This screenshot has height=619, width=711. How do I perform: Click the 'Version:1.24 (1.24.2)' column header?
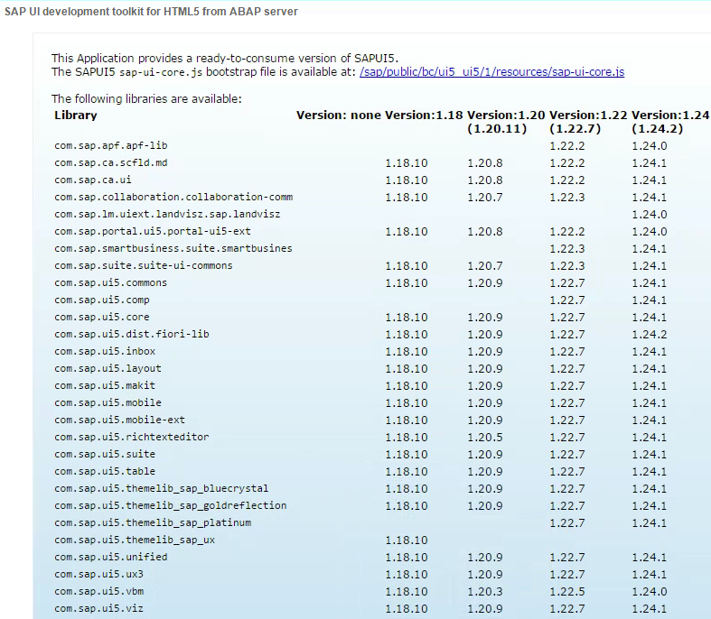pyautogui.click(x=670, y=122)
